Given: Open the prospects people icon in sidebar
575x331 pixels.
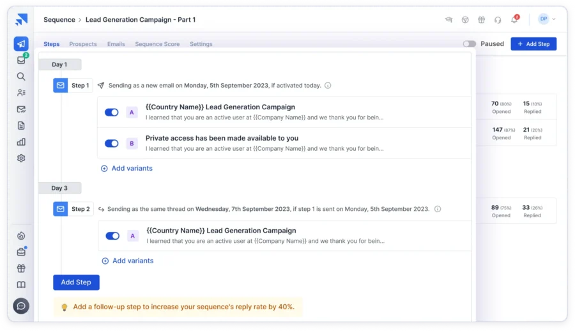Looking at the screenshot, I should [x=21, y=93].
